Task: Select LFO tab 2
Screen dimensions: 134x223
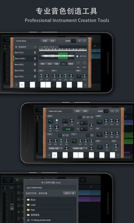Action: [x=92, y=135]
